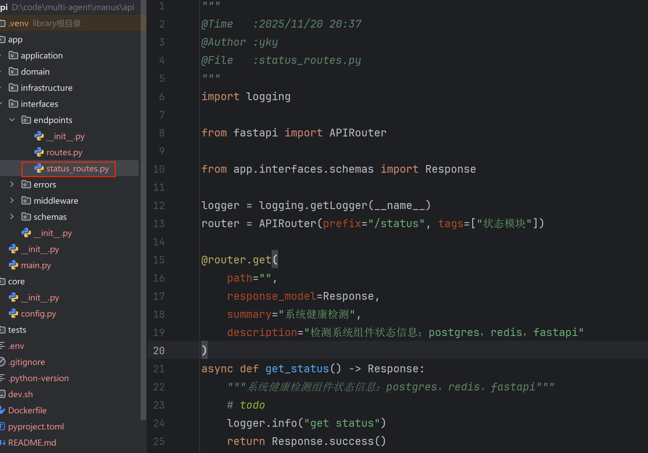
Task: Click the Response import on line 10
Action: tap(450, 169)
